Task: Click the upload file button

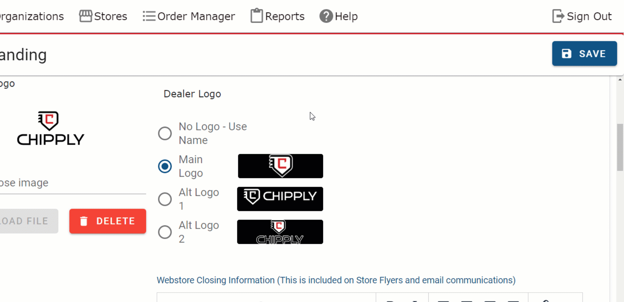Action: 29,221
